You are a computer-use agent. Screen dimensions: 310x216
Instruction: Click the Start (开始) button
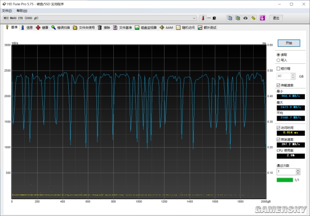point(289,43)
